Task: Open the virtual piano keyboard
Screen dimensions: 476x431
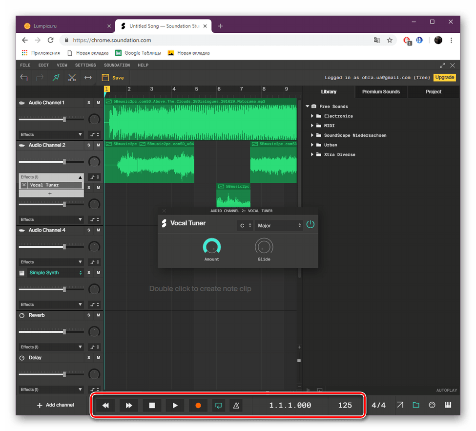Action: (x=448, y=405)
